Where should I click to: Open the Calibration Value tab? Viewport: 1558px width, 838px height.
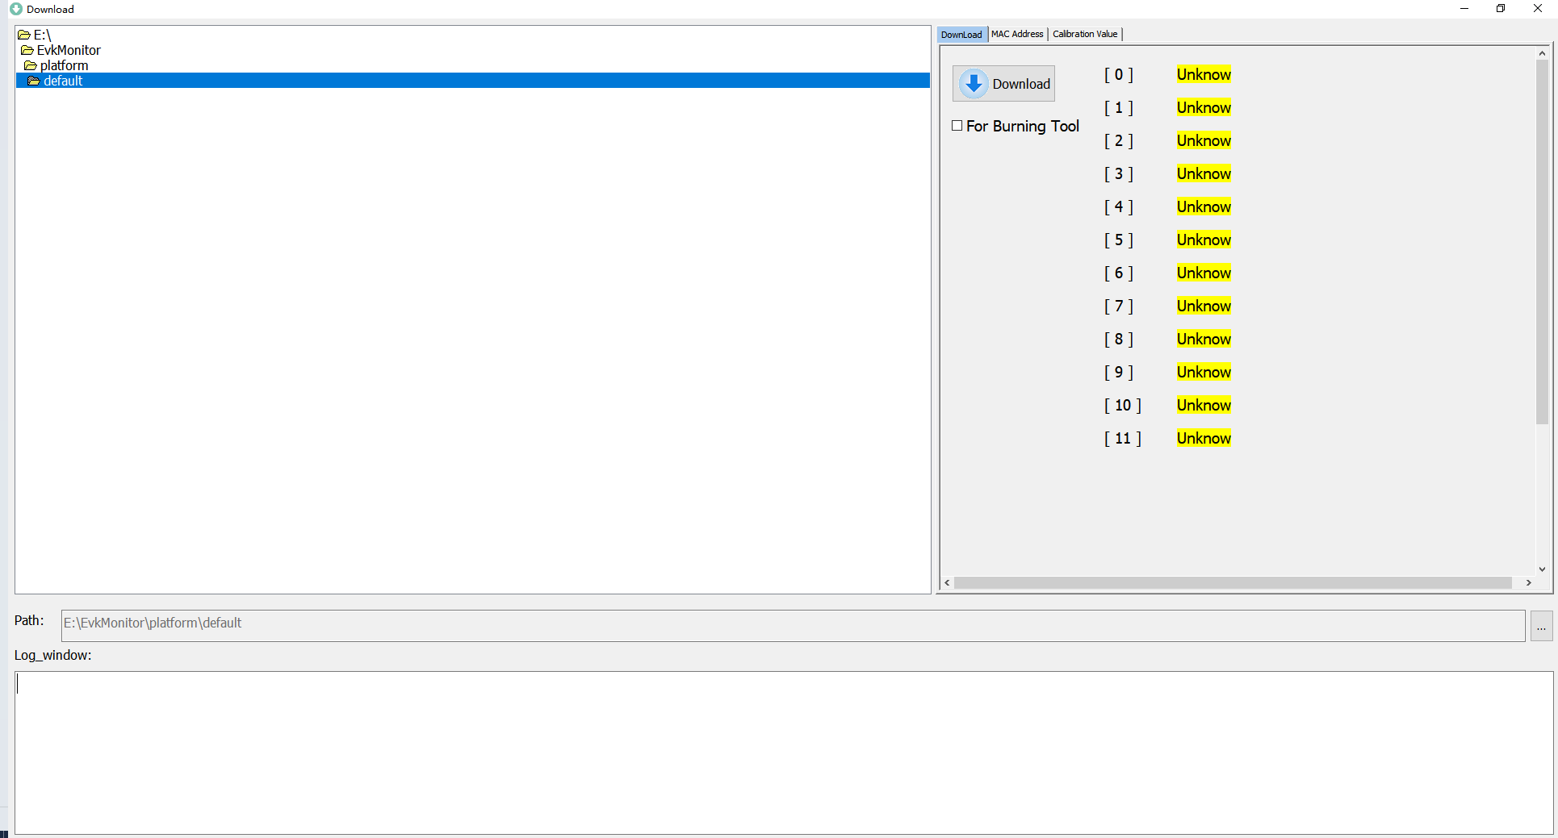(x=1084, y=34)
